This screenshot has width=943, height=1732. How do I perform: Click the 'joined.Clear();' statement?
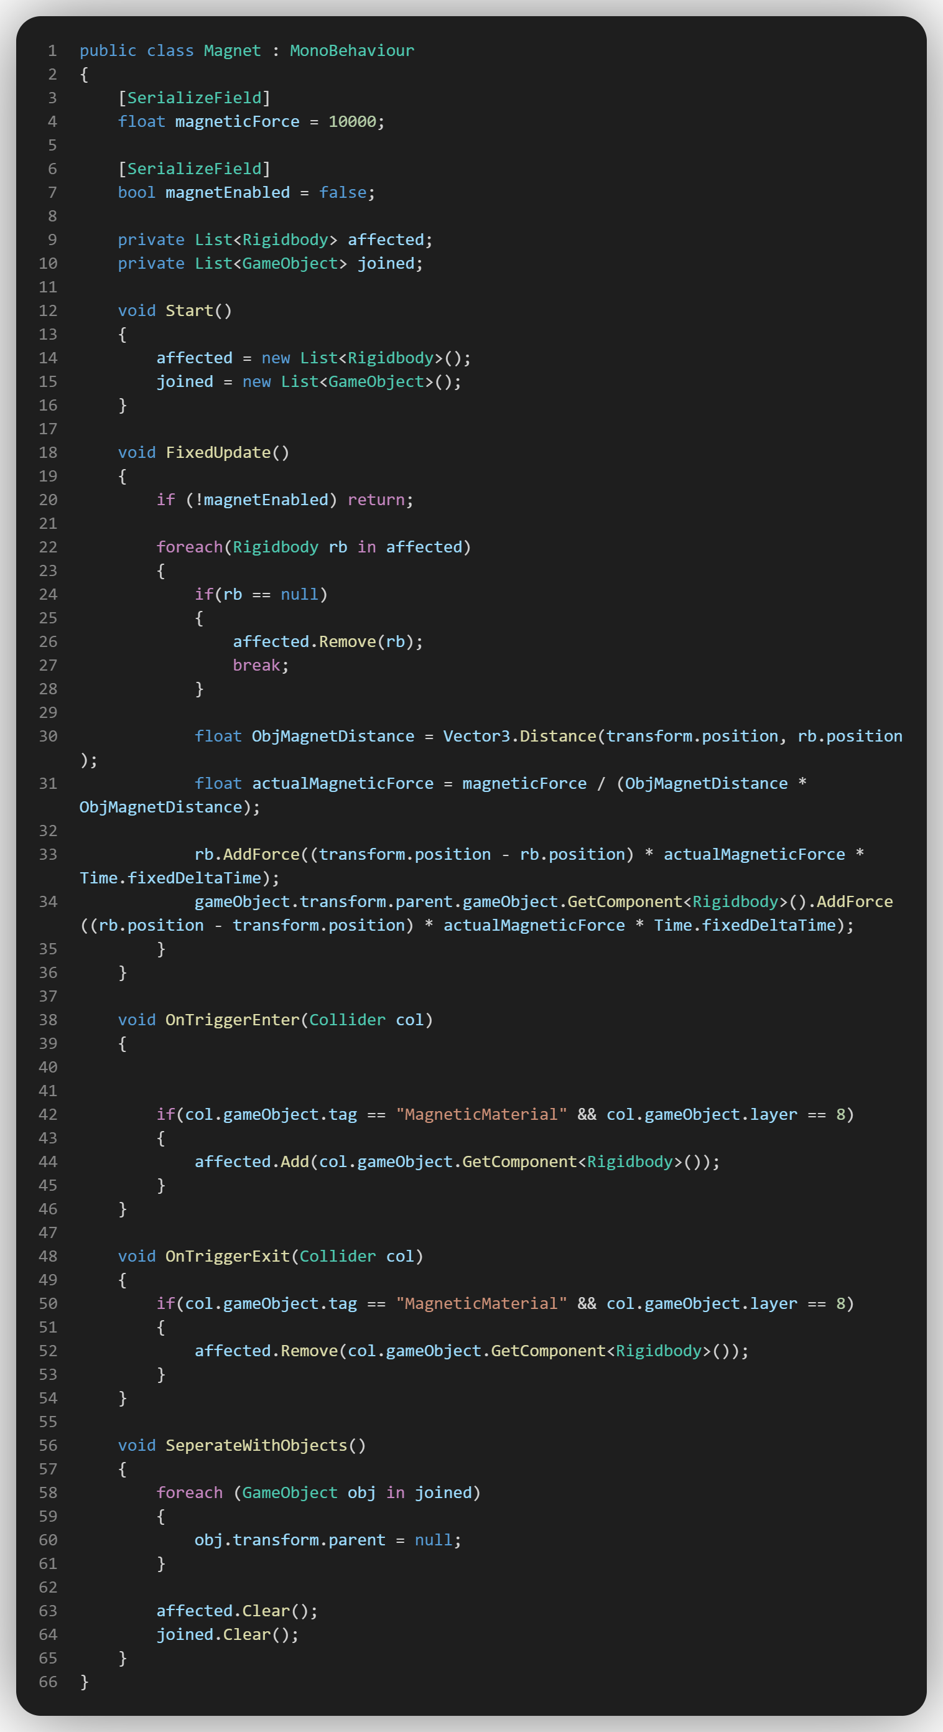228,1635
